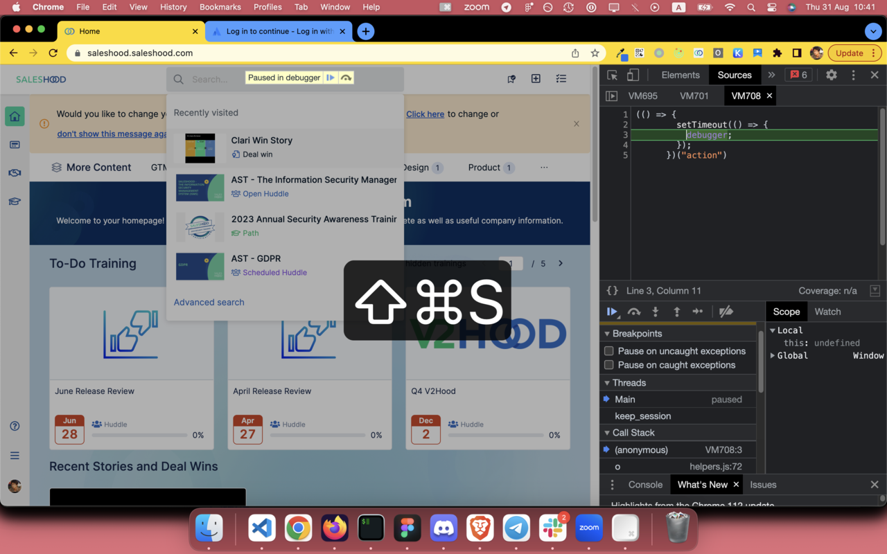Show the Sources navigator pane icon
This screenshot has height=554, width=887.
(x=611, y=96)
